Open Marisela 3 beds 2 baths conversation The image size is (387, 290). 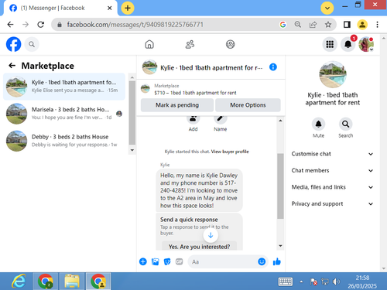click(64, 114)
